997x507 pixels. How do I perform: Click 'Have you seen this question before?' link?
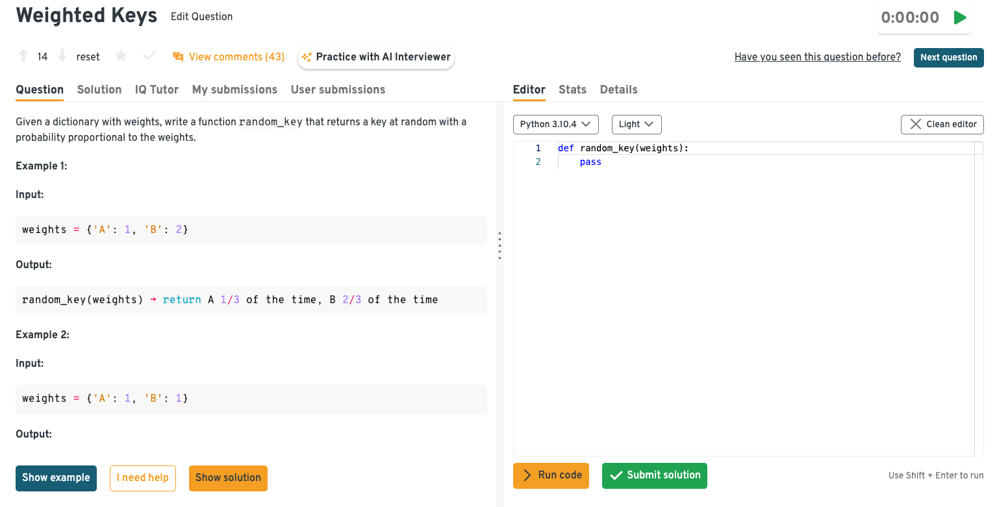point(817,57)
